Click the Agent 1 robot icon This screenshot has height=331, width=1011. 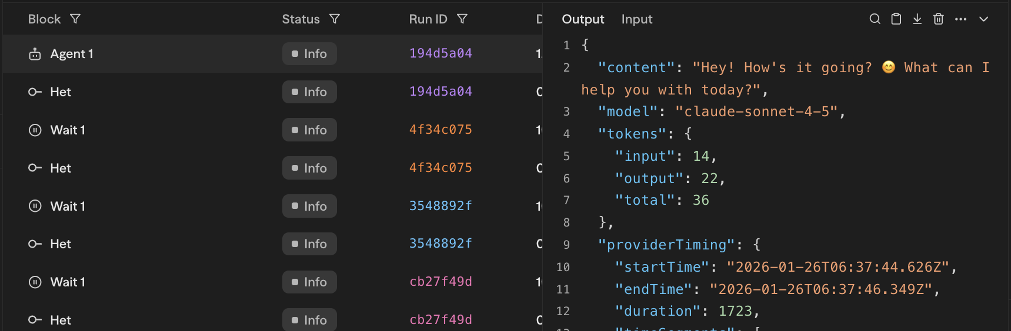35,54
